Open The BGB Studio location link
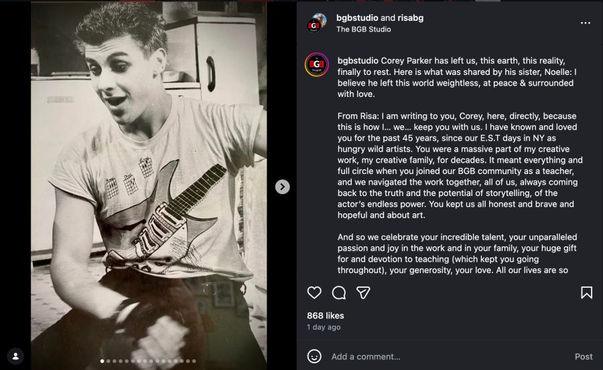Viewport: 603px width, 370px height. pos(363,29)
